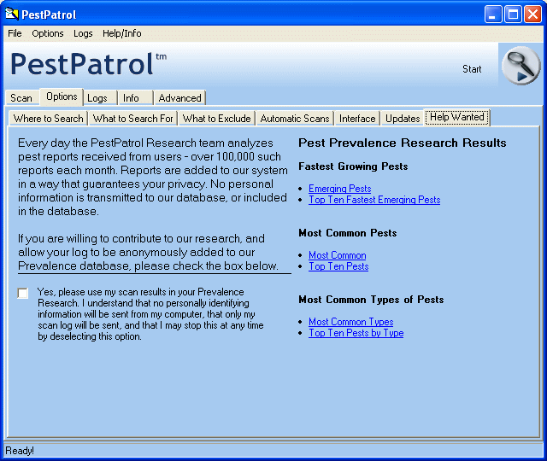Open the Top Ten Pests link

[338, 266]
